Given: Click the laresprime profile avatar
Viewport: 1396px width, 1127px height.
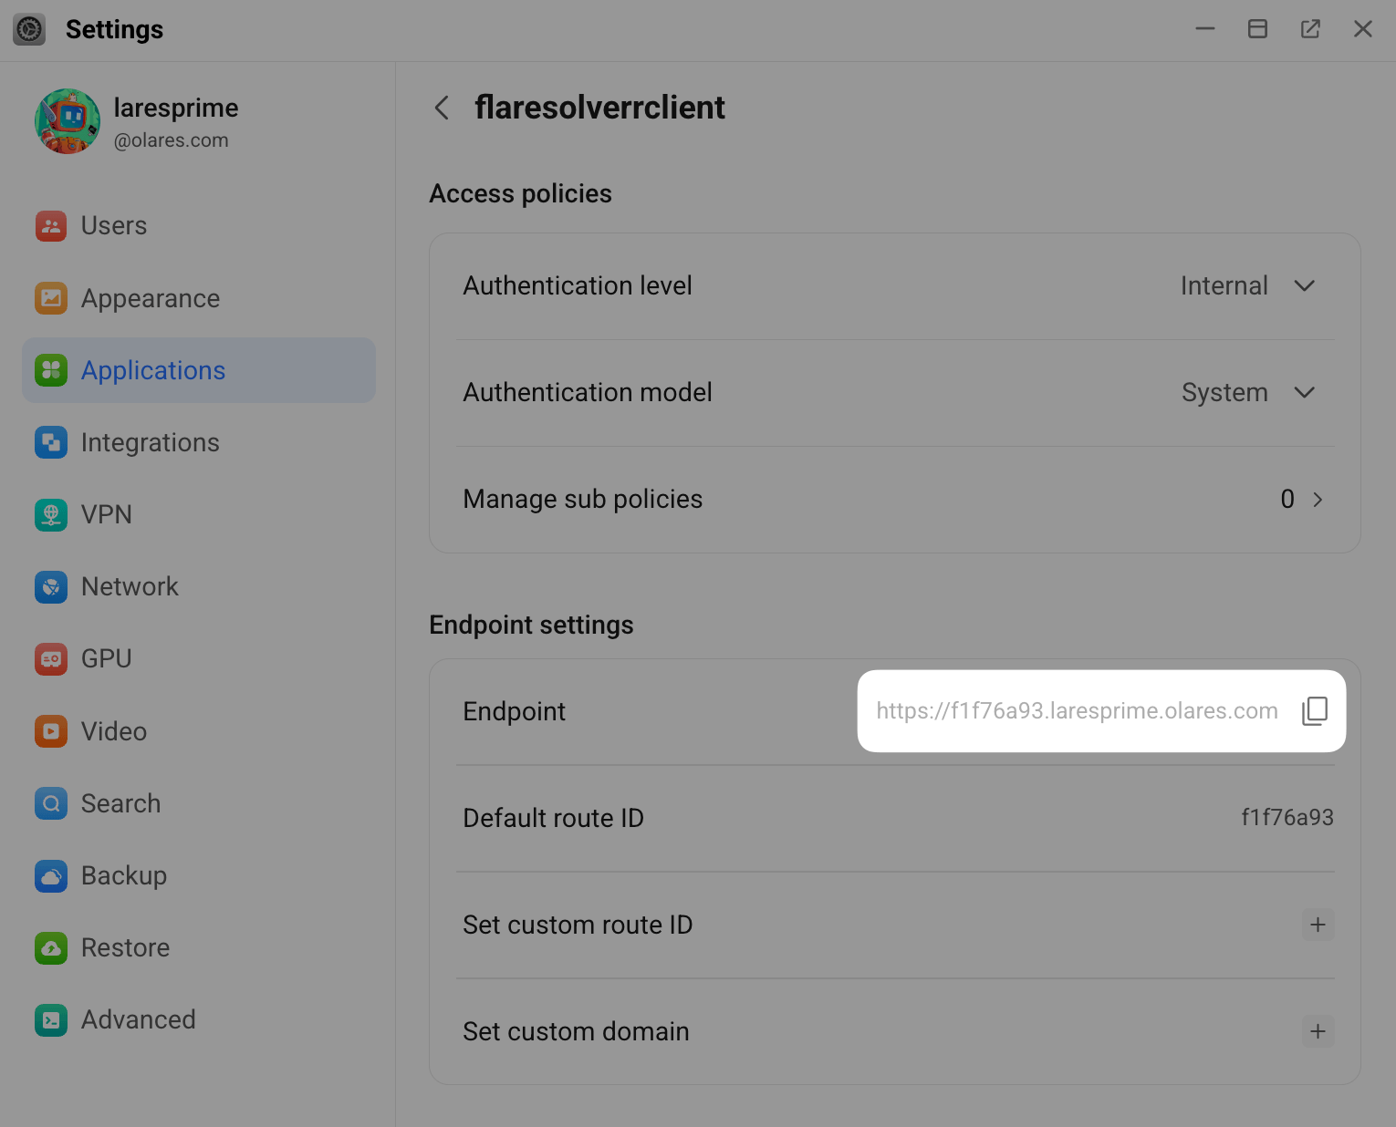Looking at the screenshot, I should pos(68,122).
